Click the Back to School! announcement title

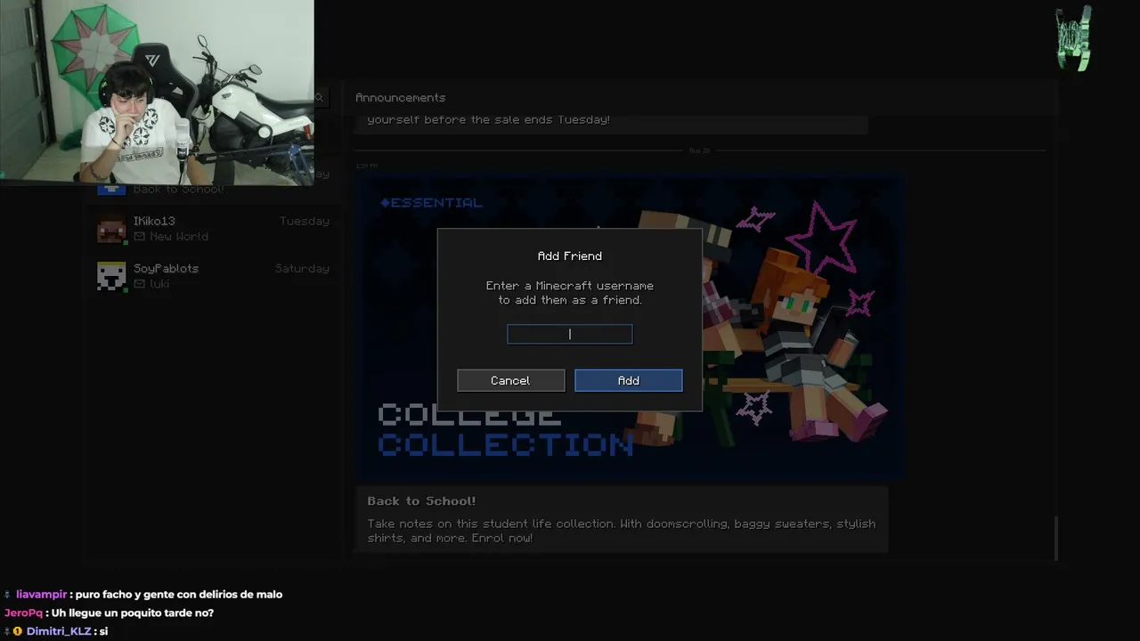tap(421, 501)
